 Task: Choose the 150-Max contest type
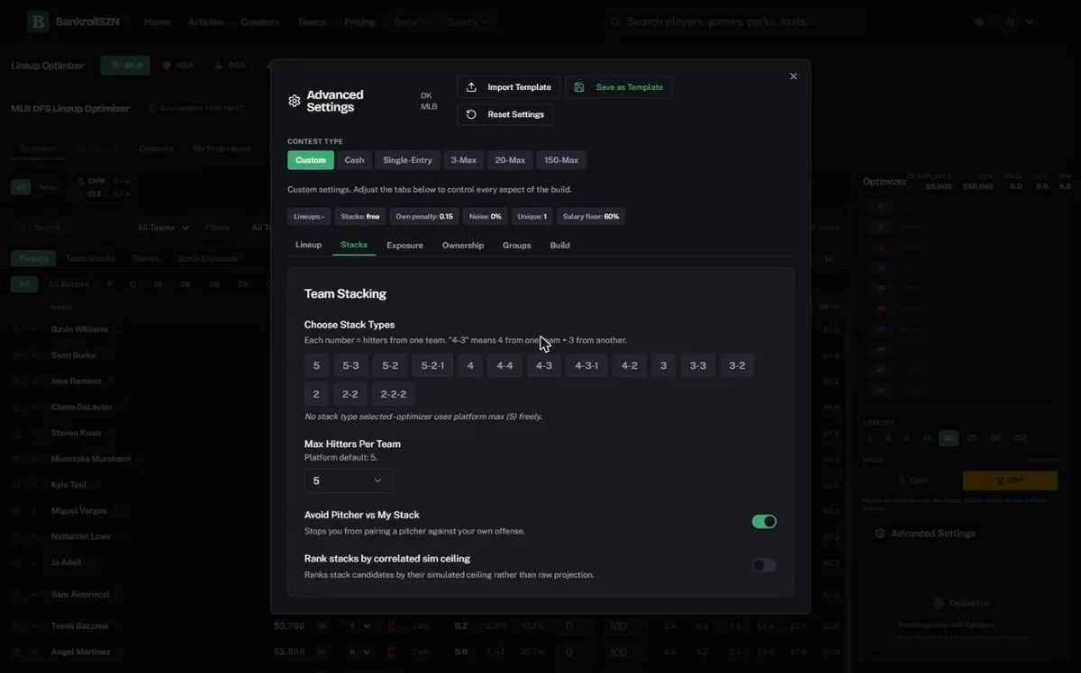coord(561,160)
